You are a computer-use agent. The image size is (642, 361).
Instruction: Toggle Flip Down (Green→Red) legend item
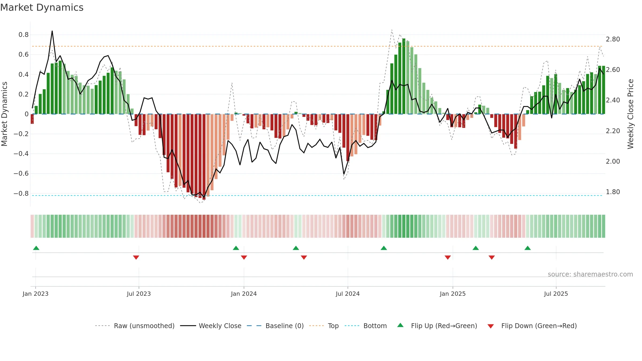click(532, 326)
